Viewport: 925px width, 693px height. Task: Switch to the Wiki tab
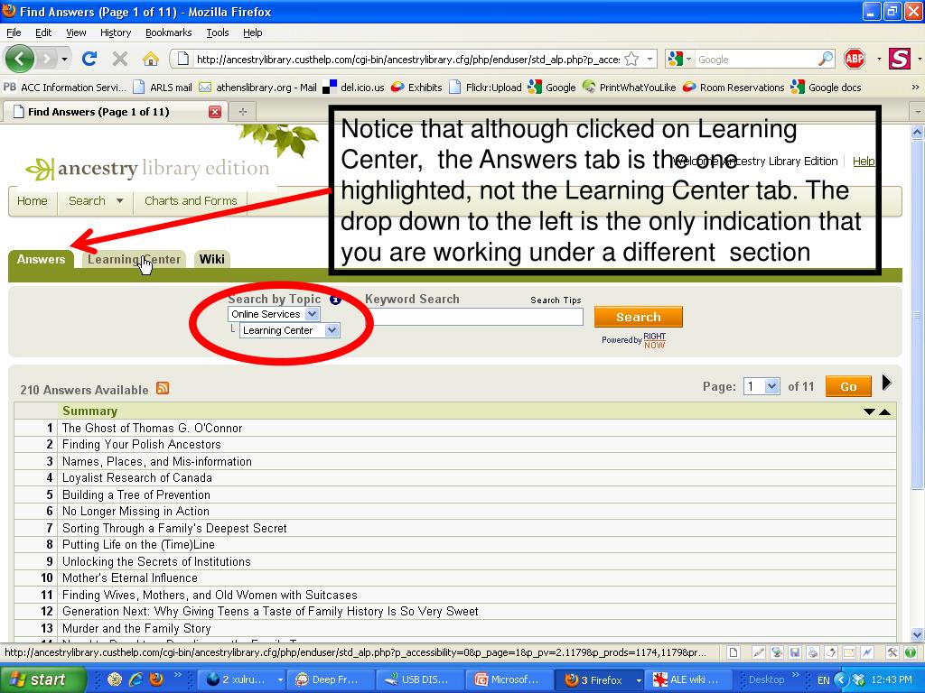211,259
